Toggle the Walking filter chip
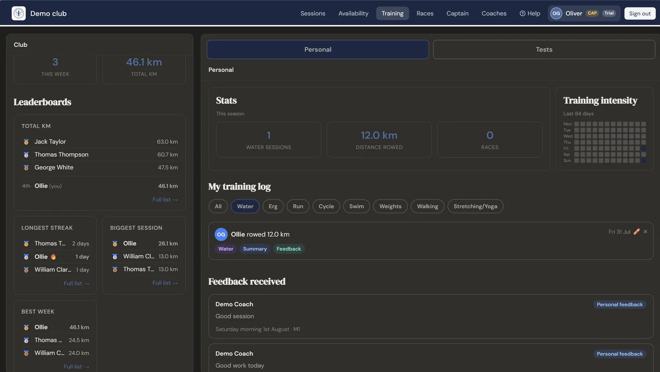Viewport: 660px width, 372px height. [x=427, y=206]
